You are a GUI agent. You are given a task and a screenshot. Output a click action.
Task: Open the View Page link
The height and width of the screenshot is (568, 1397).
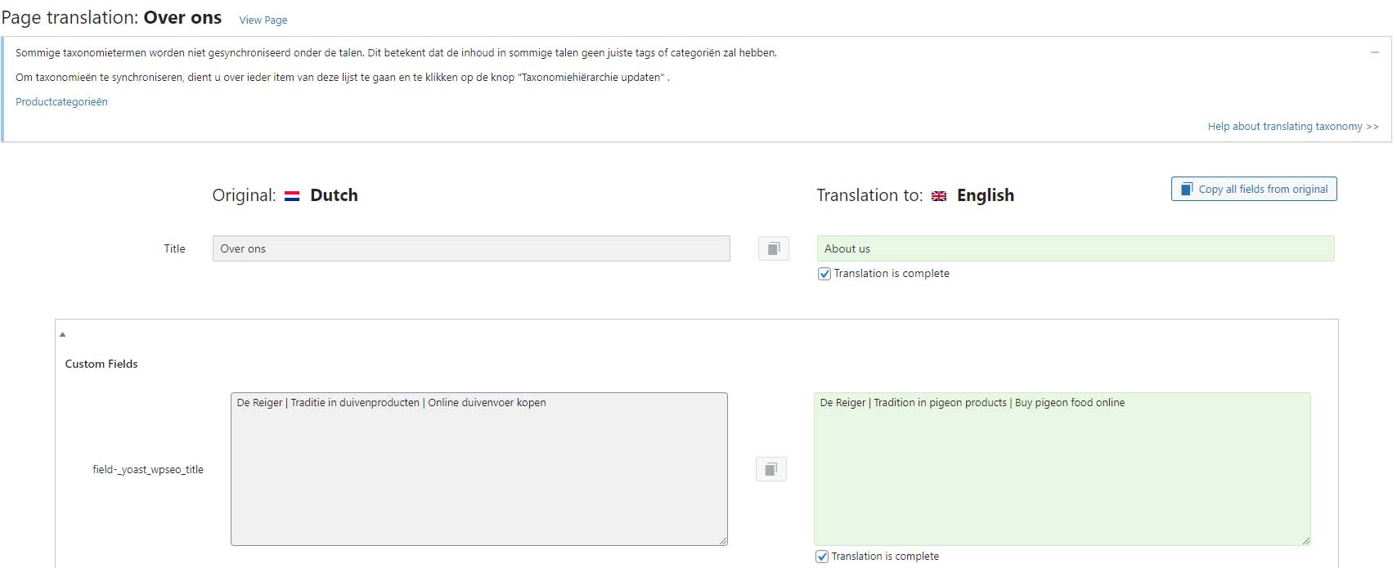(x=263, y=20)
